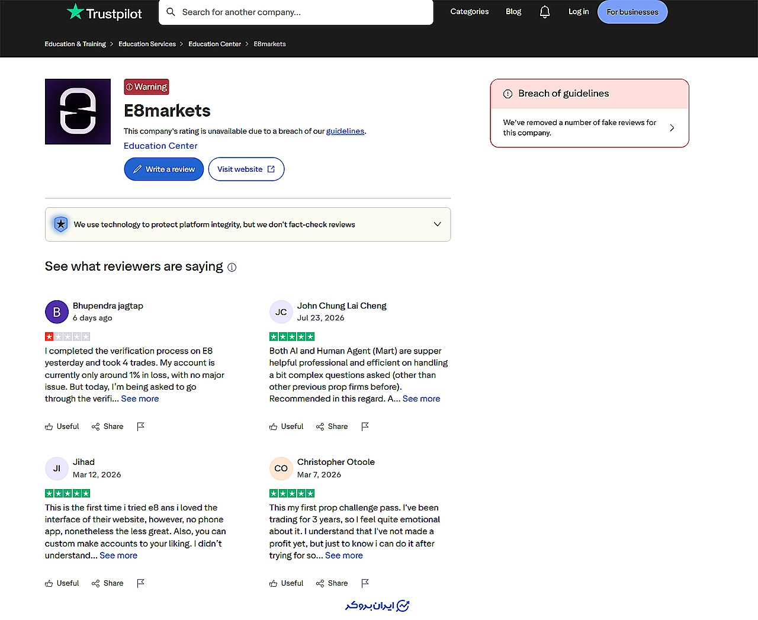Click the info icon beside reviewers heading
The width and height of the screenshot is (758, 620).
pos(232,267)
